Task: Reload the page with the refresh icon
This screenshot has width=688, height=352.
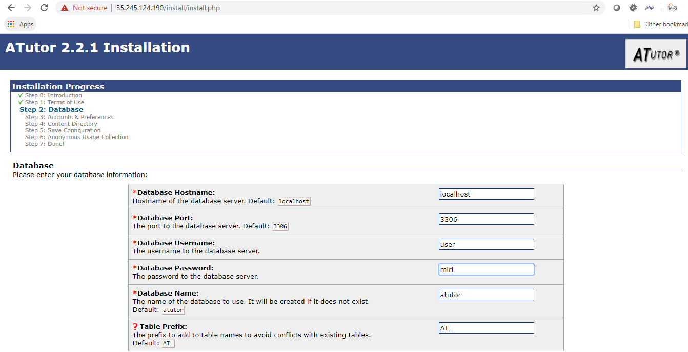Action: click(44, 8)
